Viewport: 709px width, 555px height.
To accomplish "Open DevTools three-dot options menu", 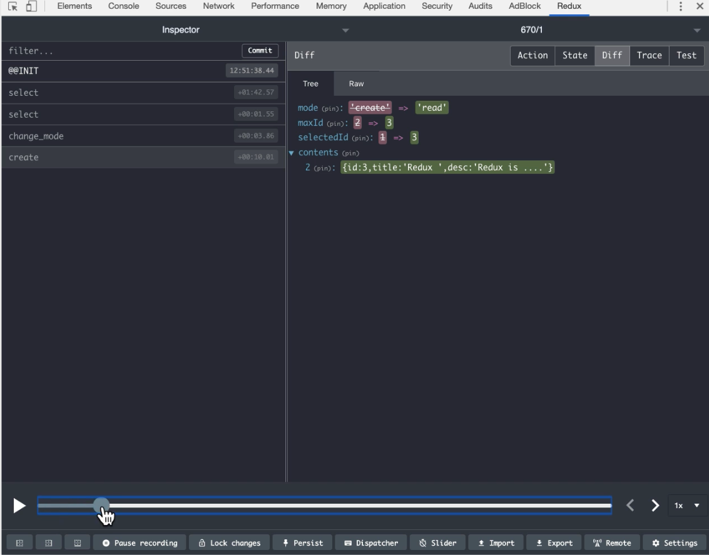I will 680,6.
